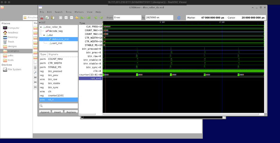Click the Copy traces icon
Image resolution: width=280 pixels, height=143 pixels.
tap(47, 18)
